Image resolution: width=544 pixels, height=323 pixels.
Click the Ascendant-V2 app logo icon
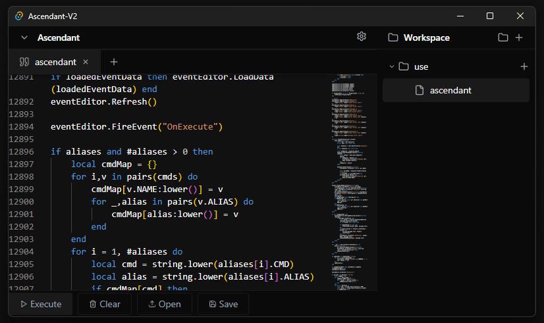(19, 16)
